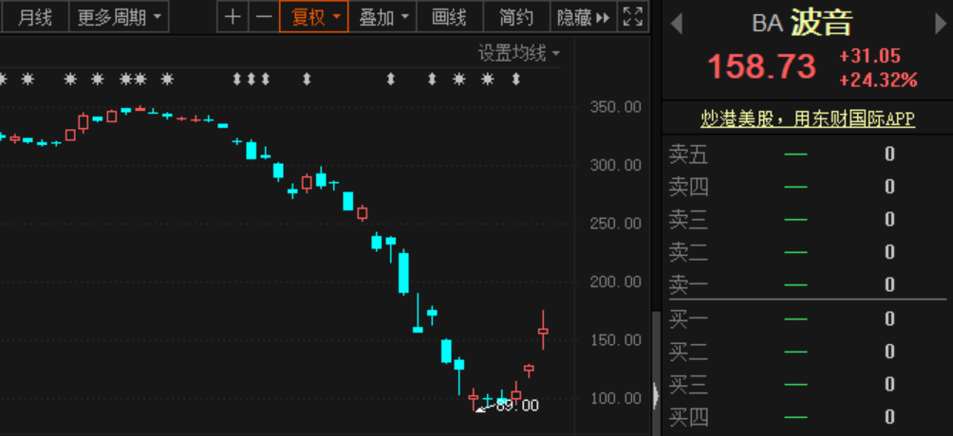
Task: Click the 89.00 low price label
Action: pyautogui.click(x=517, y=406)
